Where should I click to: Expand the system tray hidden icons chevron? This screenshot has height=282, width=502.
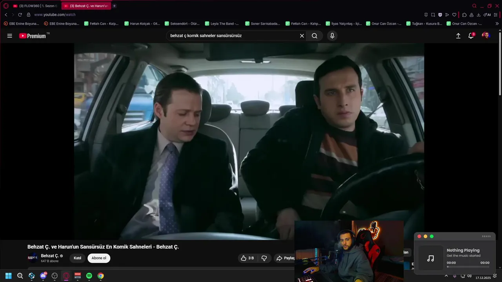coord(446,276)
